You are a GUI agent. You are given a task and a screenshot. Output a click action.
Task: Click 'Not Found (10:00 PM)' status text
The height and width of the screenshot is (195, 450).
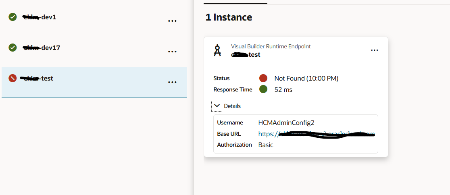point(306,78)
